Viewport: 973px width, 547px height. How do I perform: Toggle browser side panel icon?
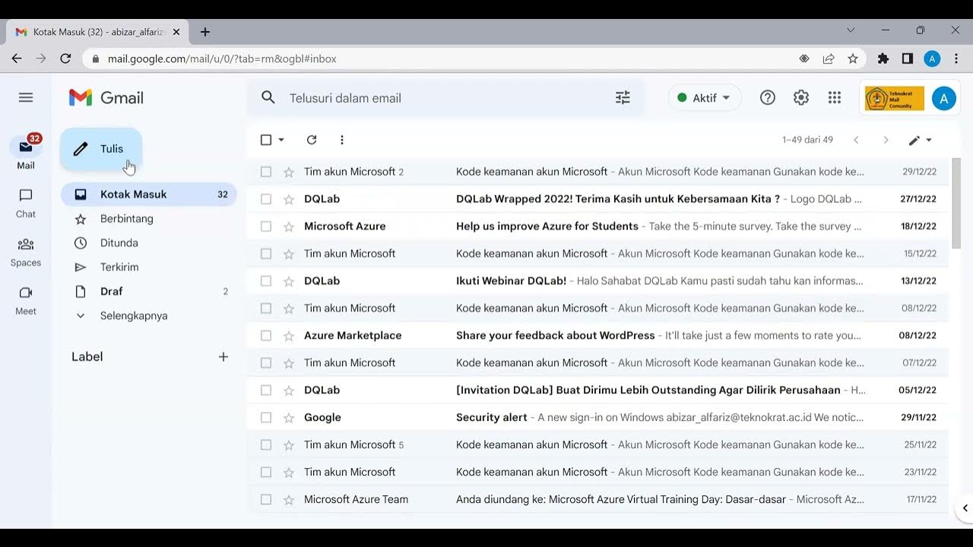(908, 58)
